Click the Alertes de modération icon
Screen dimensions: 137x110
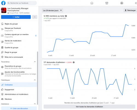2,42
